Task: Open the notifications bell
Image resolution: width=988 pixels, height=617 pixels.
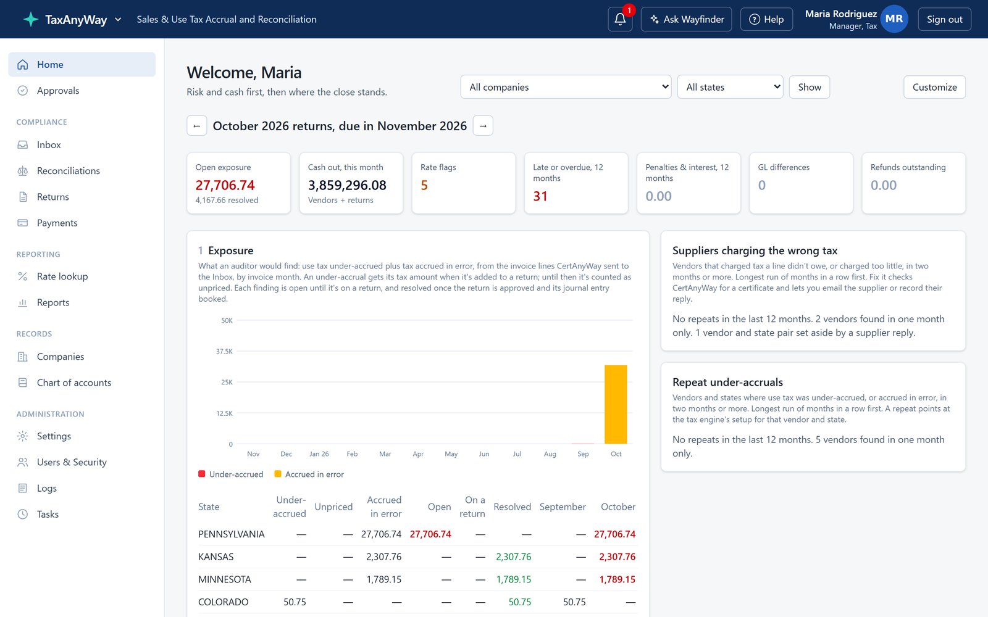Action: coord(620,19)
